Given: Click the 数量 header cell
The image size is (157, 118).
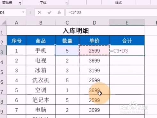Looking at the screenshot, I should point(67,41).
